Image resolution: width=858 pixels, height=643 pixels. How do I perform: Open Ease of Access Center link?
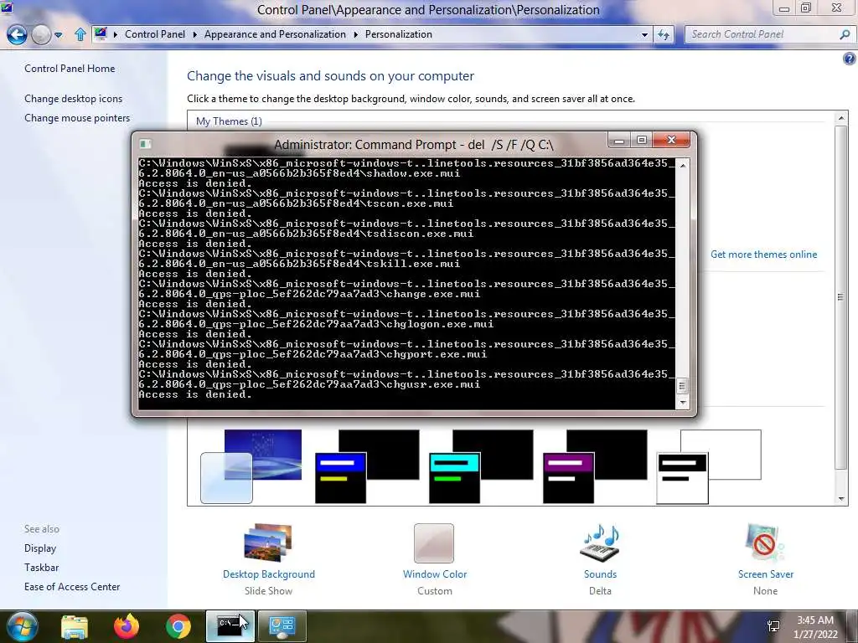(72, 586)
